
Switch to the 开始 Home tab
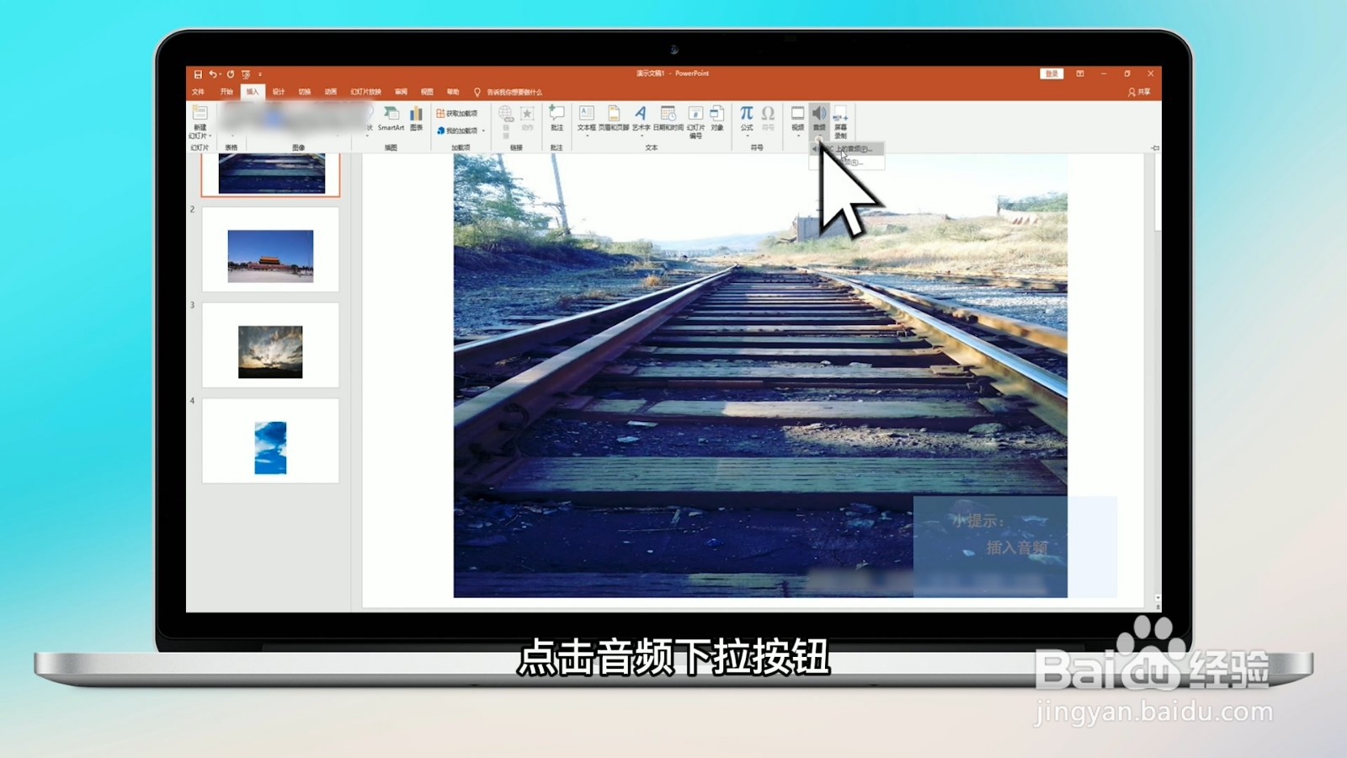click(226, 92)
